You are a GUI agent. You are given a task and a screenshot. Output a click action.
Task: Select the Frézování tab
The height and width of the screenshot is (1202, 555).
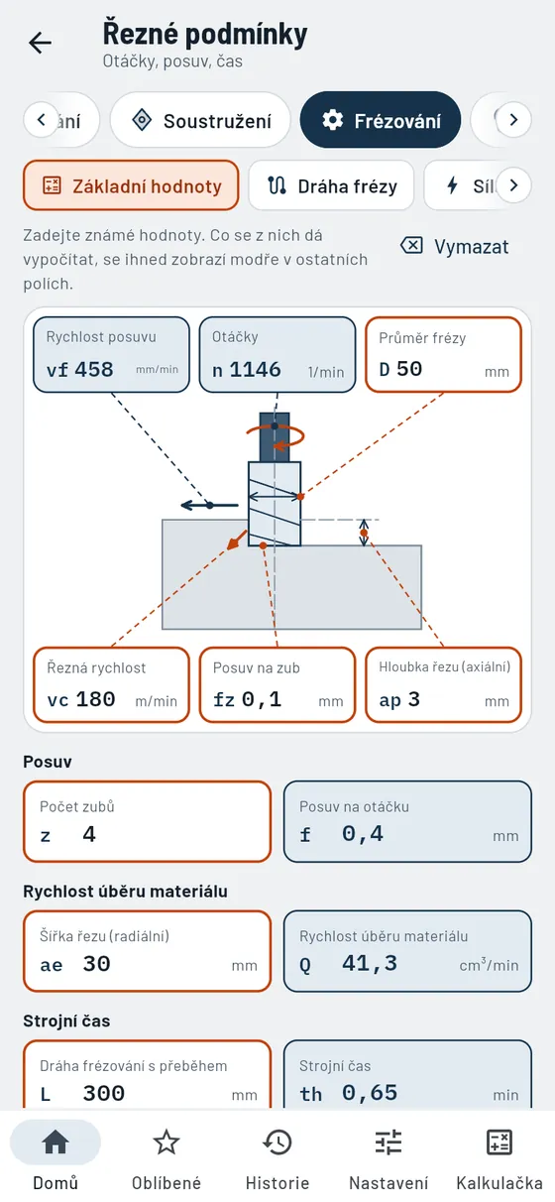381,120
